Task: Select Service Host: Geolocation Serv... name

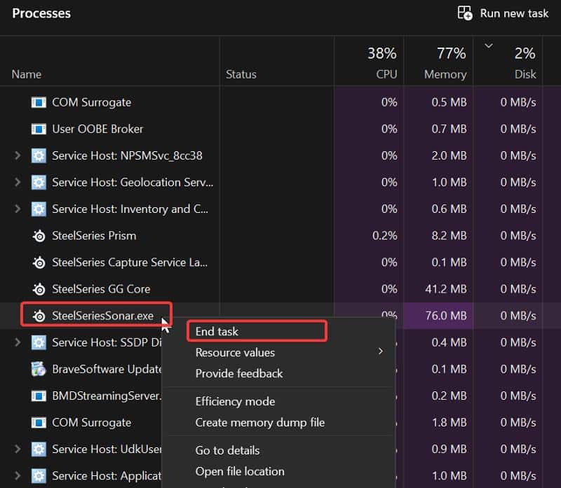Action: tap(133, 183)
